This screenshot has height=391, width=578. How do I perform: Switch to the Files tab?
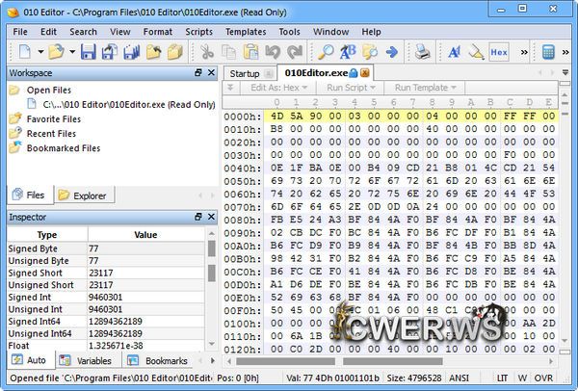pyautogui.click(x=30, y=195)
